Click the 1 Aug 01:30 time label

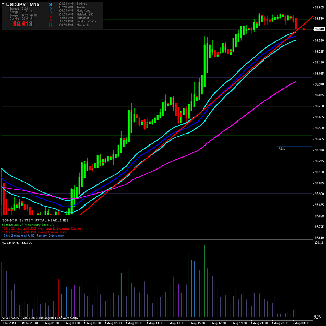coord(51,323)
